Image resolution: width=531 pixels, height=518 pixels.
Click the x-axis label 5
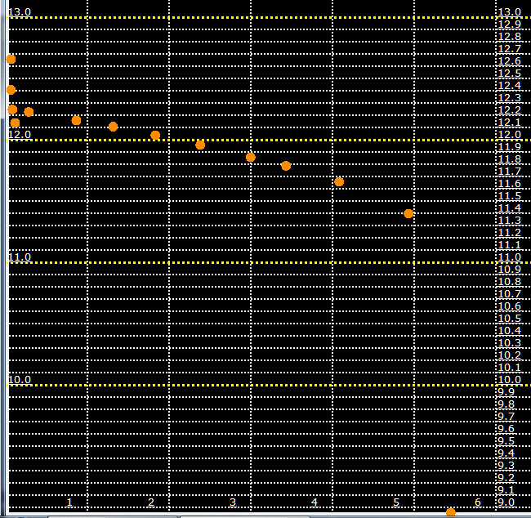click(396, 502)
